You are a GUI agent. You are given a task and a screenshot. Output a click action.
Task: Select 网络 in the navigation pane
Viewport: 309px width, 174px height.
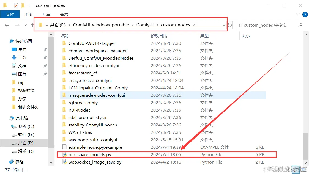coord(19,162)
